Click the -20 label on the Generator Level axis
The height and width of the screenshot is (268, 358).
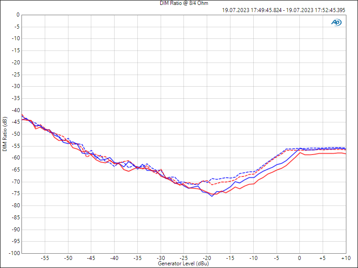click(207, 258)
